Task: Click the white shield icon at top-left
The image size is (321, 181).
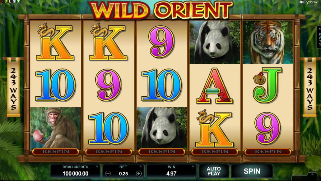Action: pos(14,2)
